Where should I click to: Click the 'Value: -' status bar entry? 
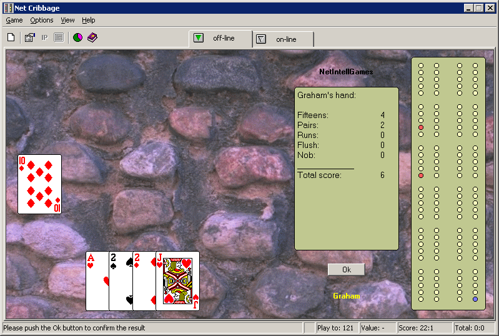click(x=378, y=328)
